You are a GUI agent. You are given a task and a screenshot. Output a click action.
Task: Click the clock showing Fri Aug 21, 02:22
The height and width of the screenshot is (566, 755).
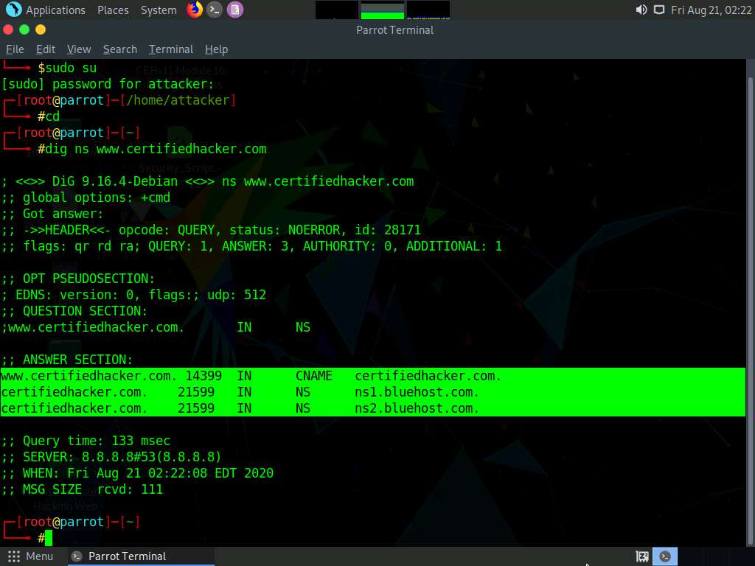point(711,10)
